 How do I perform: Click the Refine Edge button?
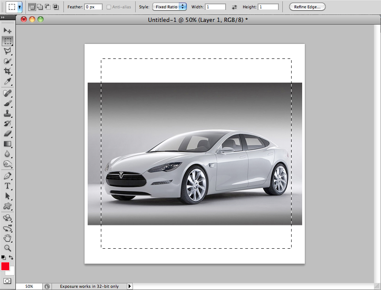307,7
